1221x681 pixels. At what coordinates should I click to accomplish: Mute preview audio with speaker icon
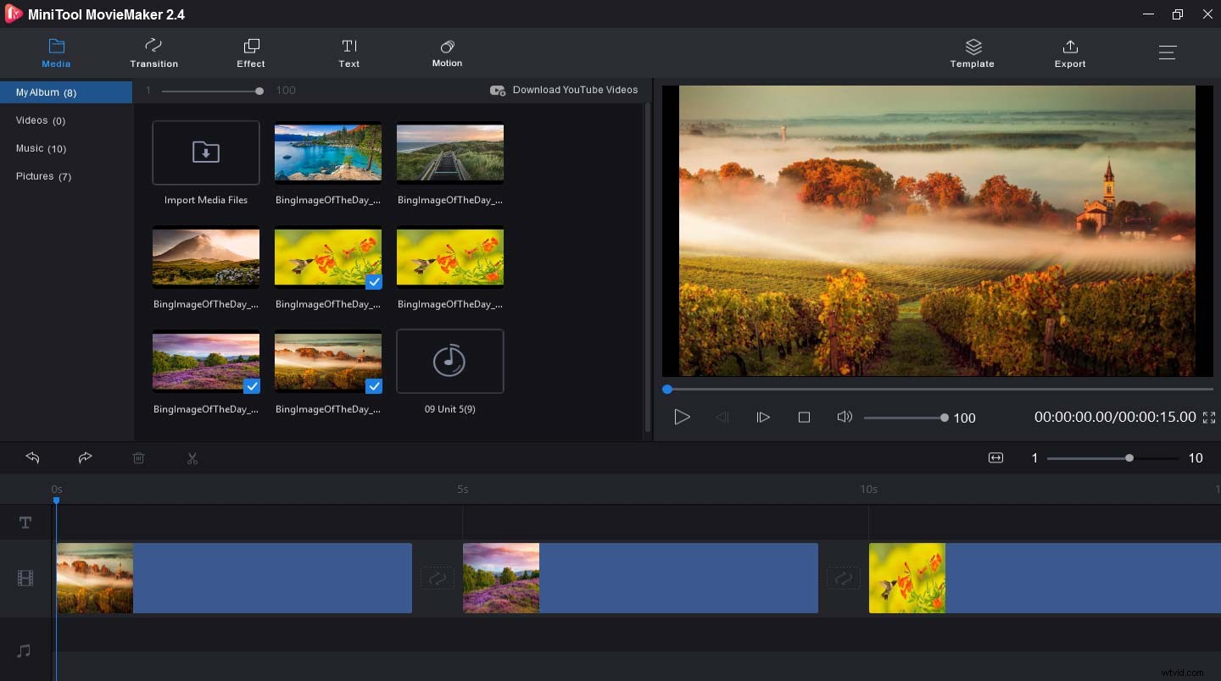845,417
